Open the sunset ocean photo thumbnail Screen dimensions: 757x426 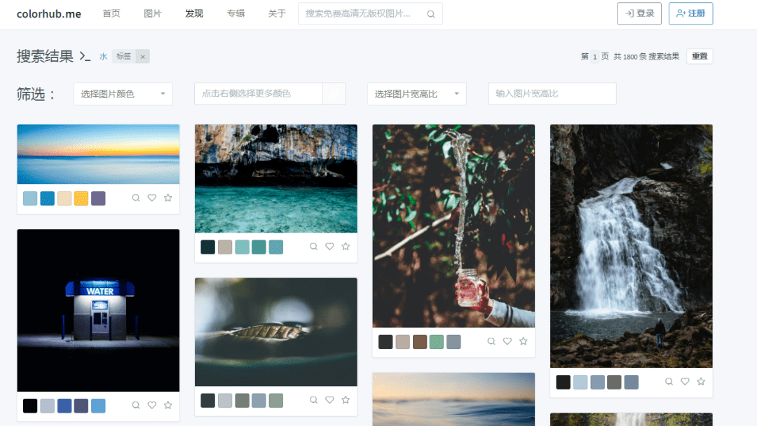(98, 154)
